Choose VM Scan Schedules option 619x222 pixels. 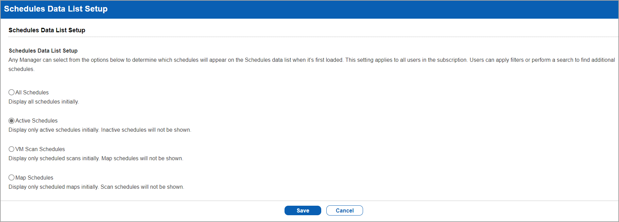pos(11,149)
